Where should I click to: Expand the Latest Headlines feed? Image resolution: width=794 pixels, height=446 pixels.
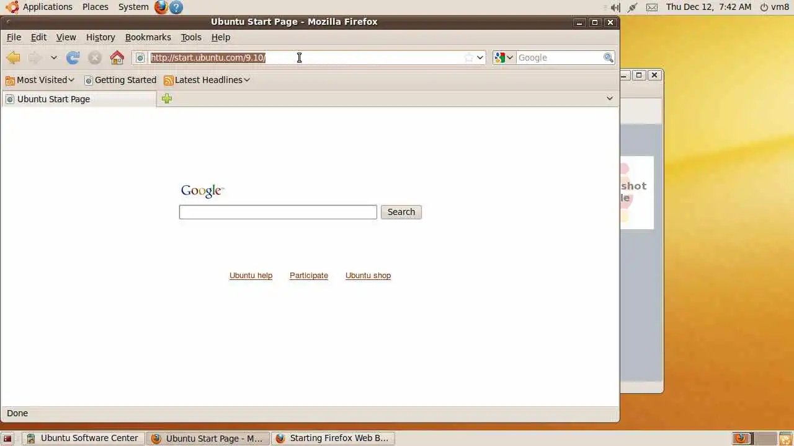point(207,80)
